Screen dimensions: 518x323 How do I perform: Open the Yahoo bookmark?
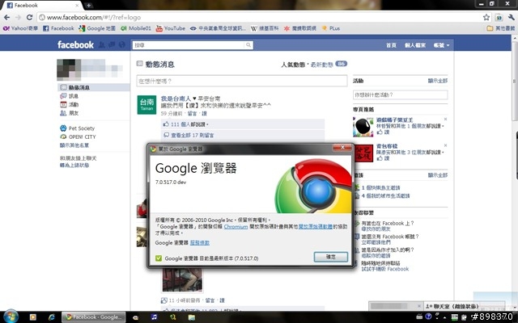(20, 28)
